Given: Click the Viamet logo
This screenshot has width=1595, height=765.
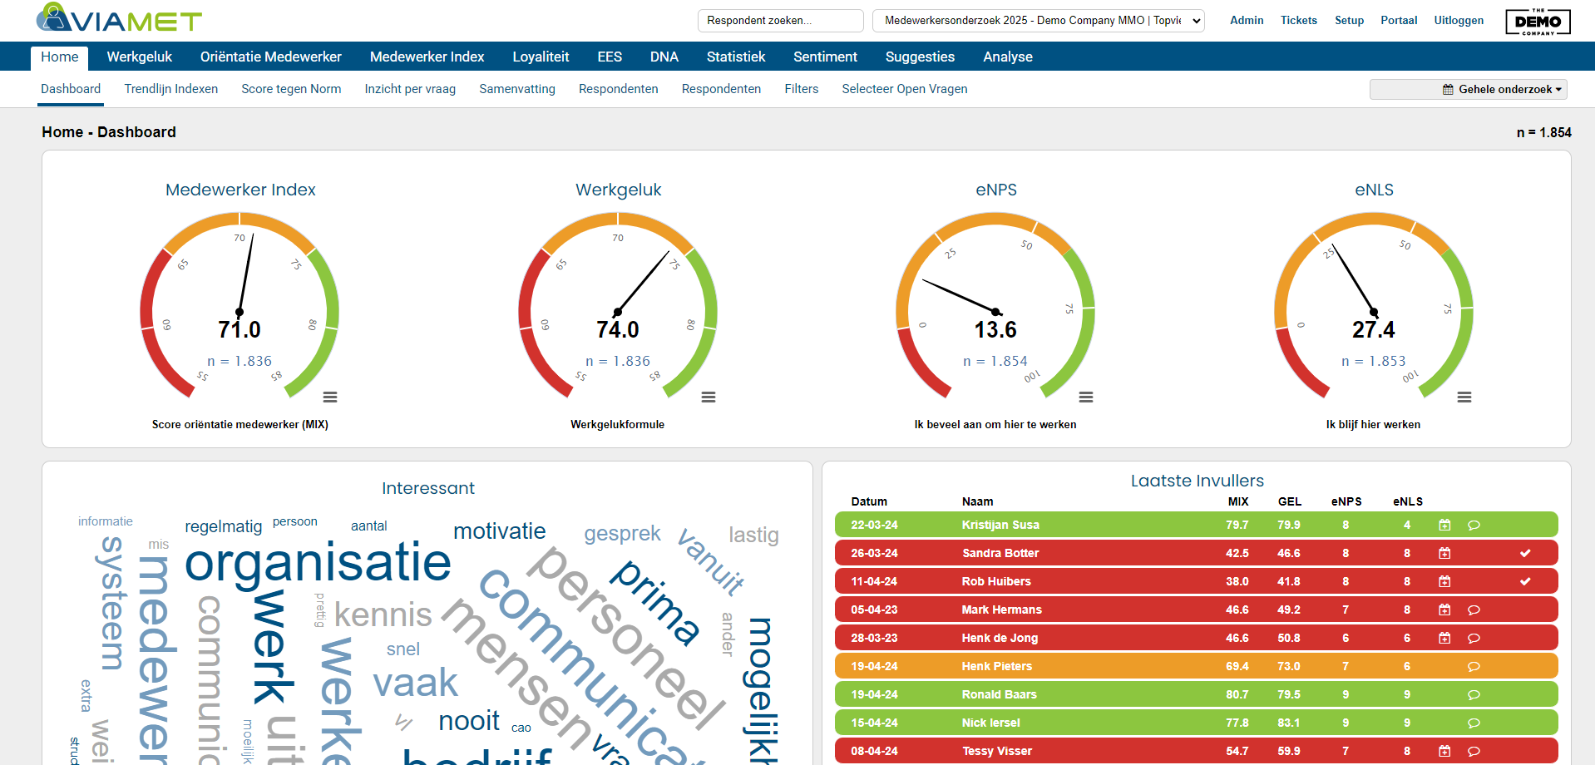Looking at the screenshot, I should coord(119,18).
